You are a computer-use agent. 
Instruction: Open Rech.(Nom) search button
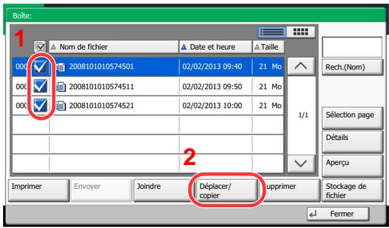pos(352,67)
